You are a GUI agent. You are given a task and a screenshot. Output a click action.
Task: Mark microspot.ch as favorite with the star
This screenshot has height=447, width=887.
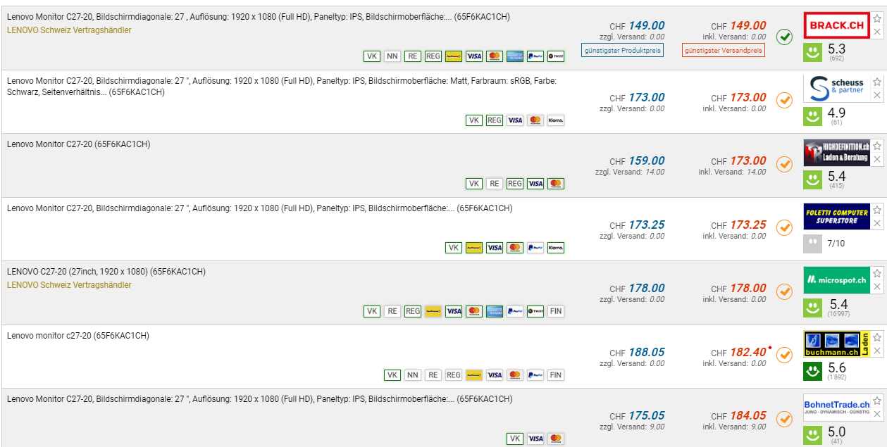point(877,273)
